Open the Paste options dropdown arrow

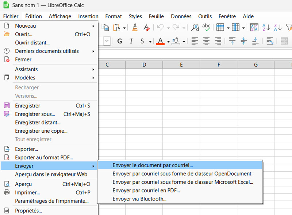point(124,28)
